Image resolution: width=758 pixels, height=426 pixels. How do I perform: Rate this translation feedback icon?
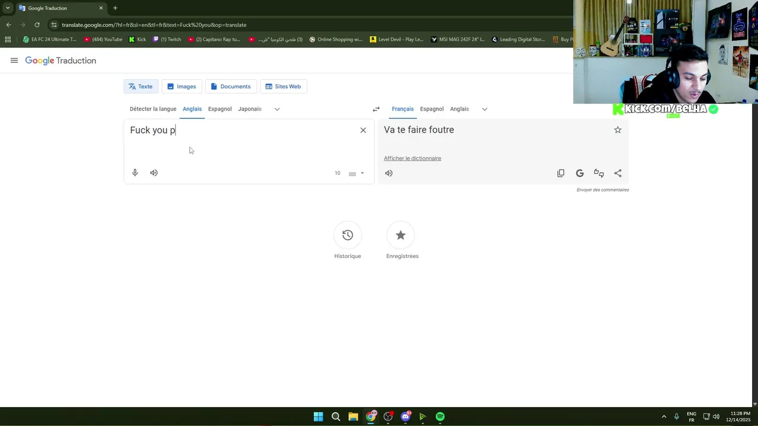point(599,173)
